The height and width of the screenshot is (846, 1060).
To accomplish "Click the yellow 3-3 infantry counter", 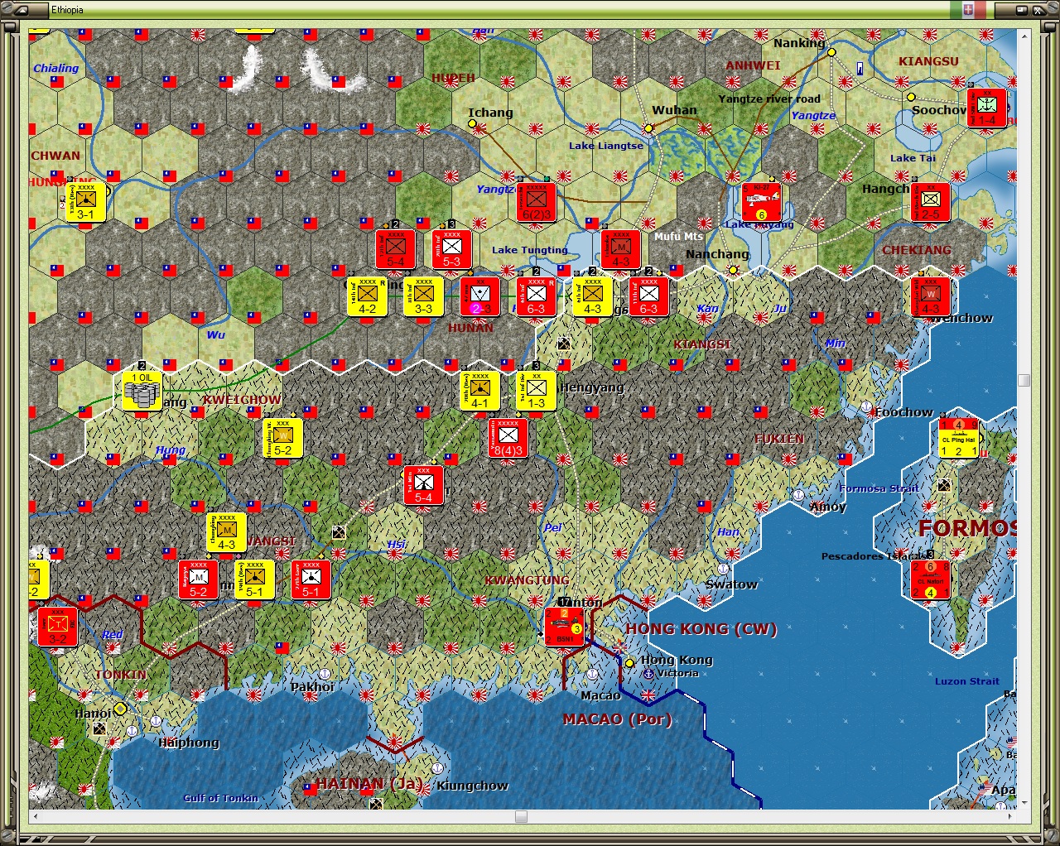I will [x=423, y=296].
